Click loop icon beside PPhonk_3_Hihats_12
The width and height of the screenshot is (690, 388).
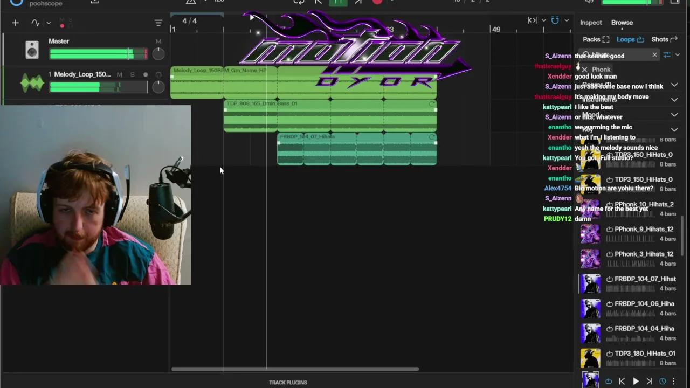(610, 254)
